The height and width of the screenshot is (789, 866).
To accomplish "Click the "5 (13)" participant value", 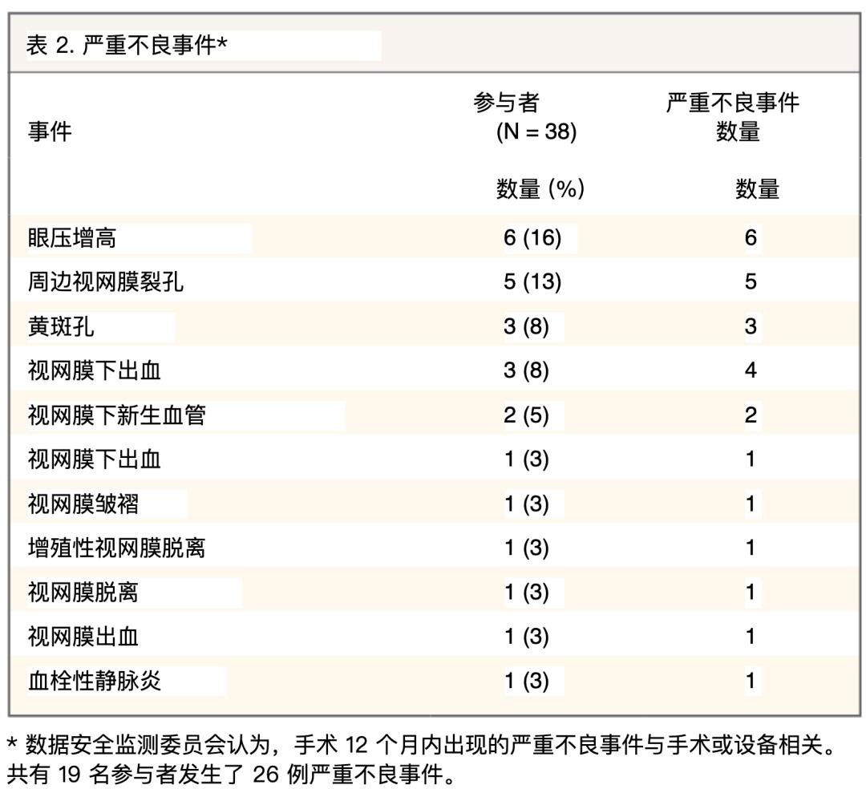I will pos(532,282).
